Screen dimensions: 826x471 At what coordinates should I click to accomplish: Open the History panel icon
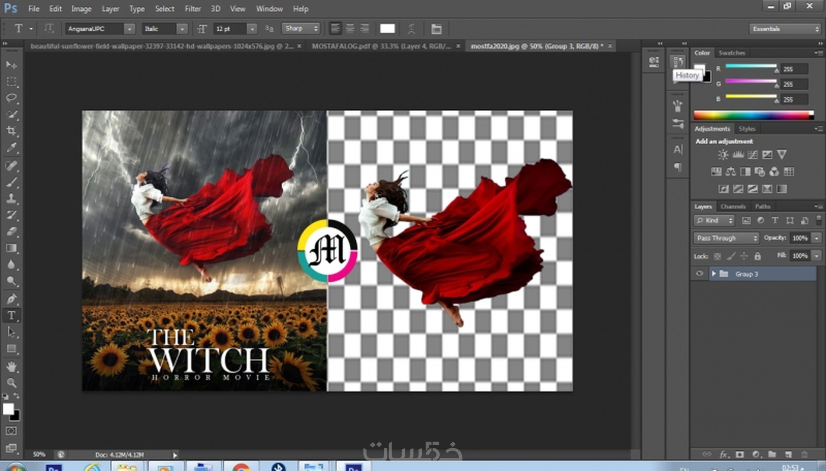pos(678,61)
